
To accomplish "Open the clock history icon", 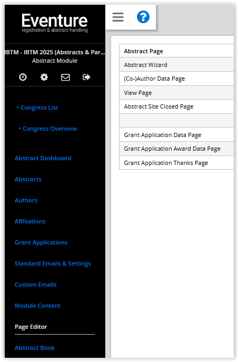I will (23, 77).
